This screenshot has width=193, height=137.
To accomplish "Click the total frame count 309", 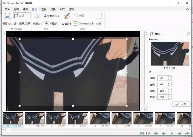I will coord(142,133).
